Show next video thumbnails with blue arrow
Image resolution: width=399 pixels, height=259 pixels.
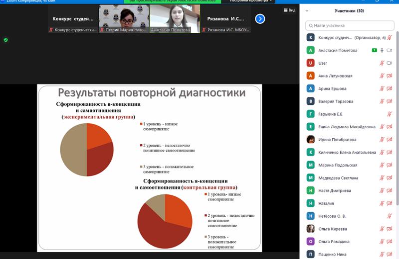coord(260,19)
